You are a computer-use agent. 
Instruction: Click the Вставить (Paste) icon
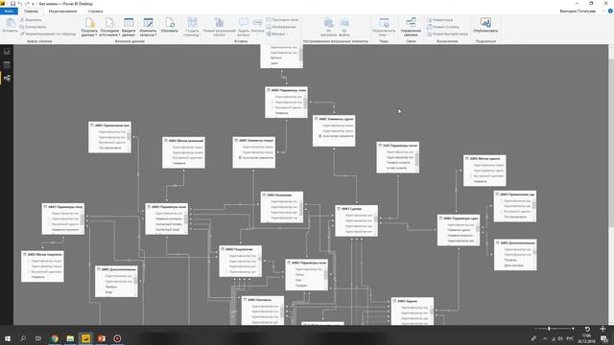coord(10,23)
